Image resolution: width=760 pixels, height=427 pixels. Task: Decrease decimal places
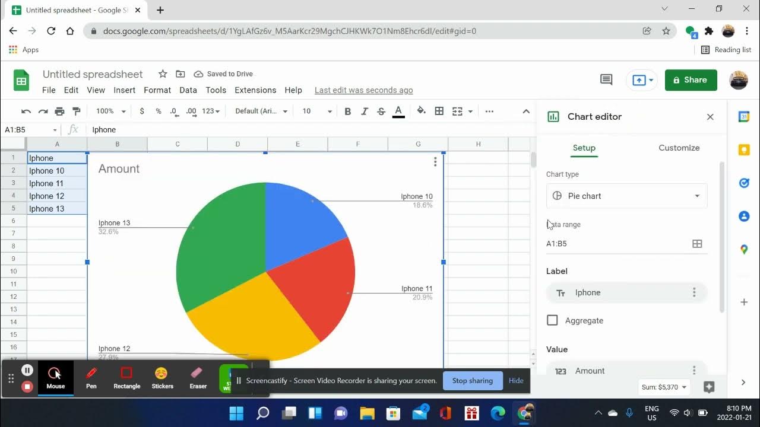[174, 111]
